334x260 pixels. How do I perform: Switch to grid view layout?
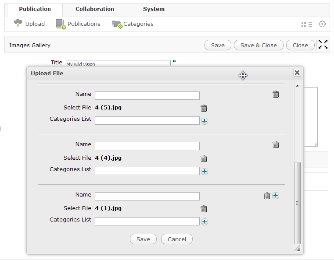point(304,25)
